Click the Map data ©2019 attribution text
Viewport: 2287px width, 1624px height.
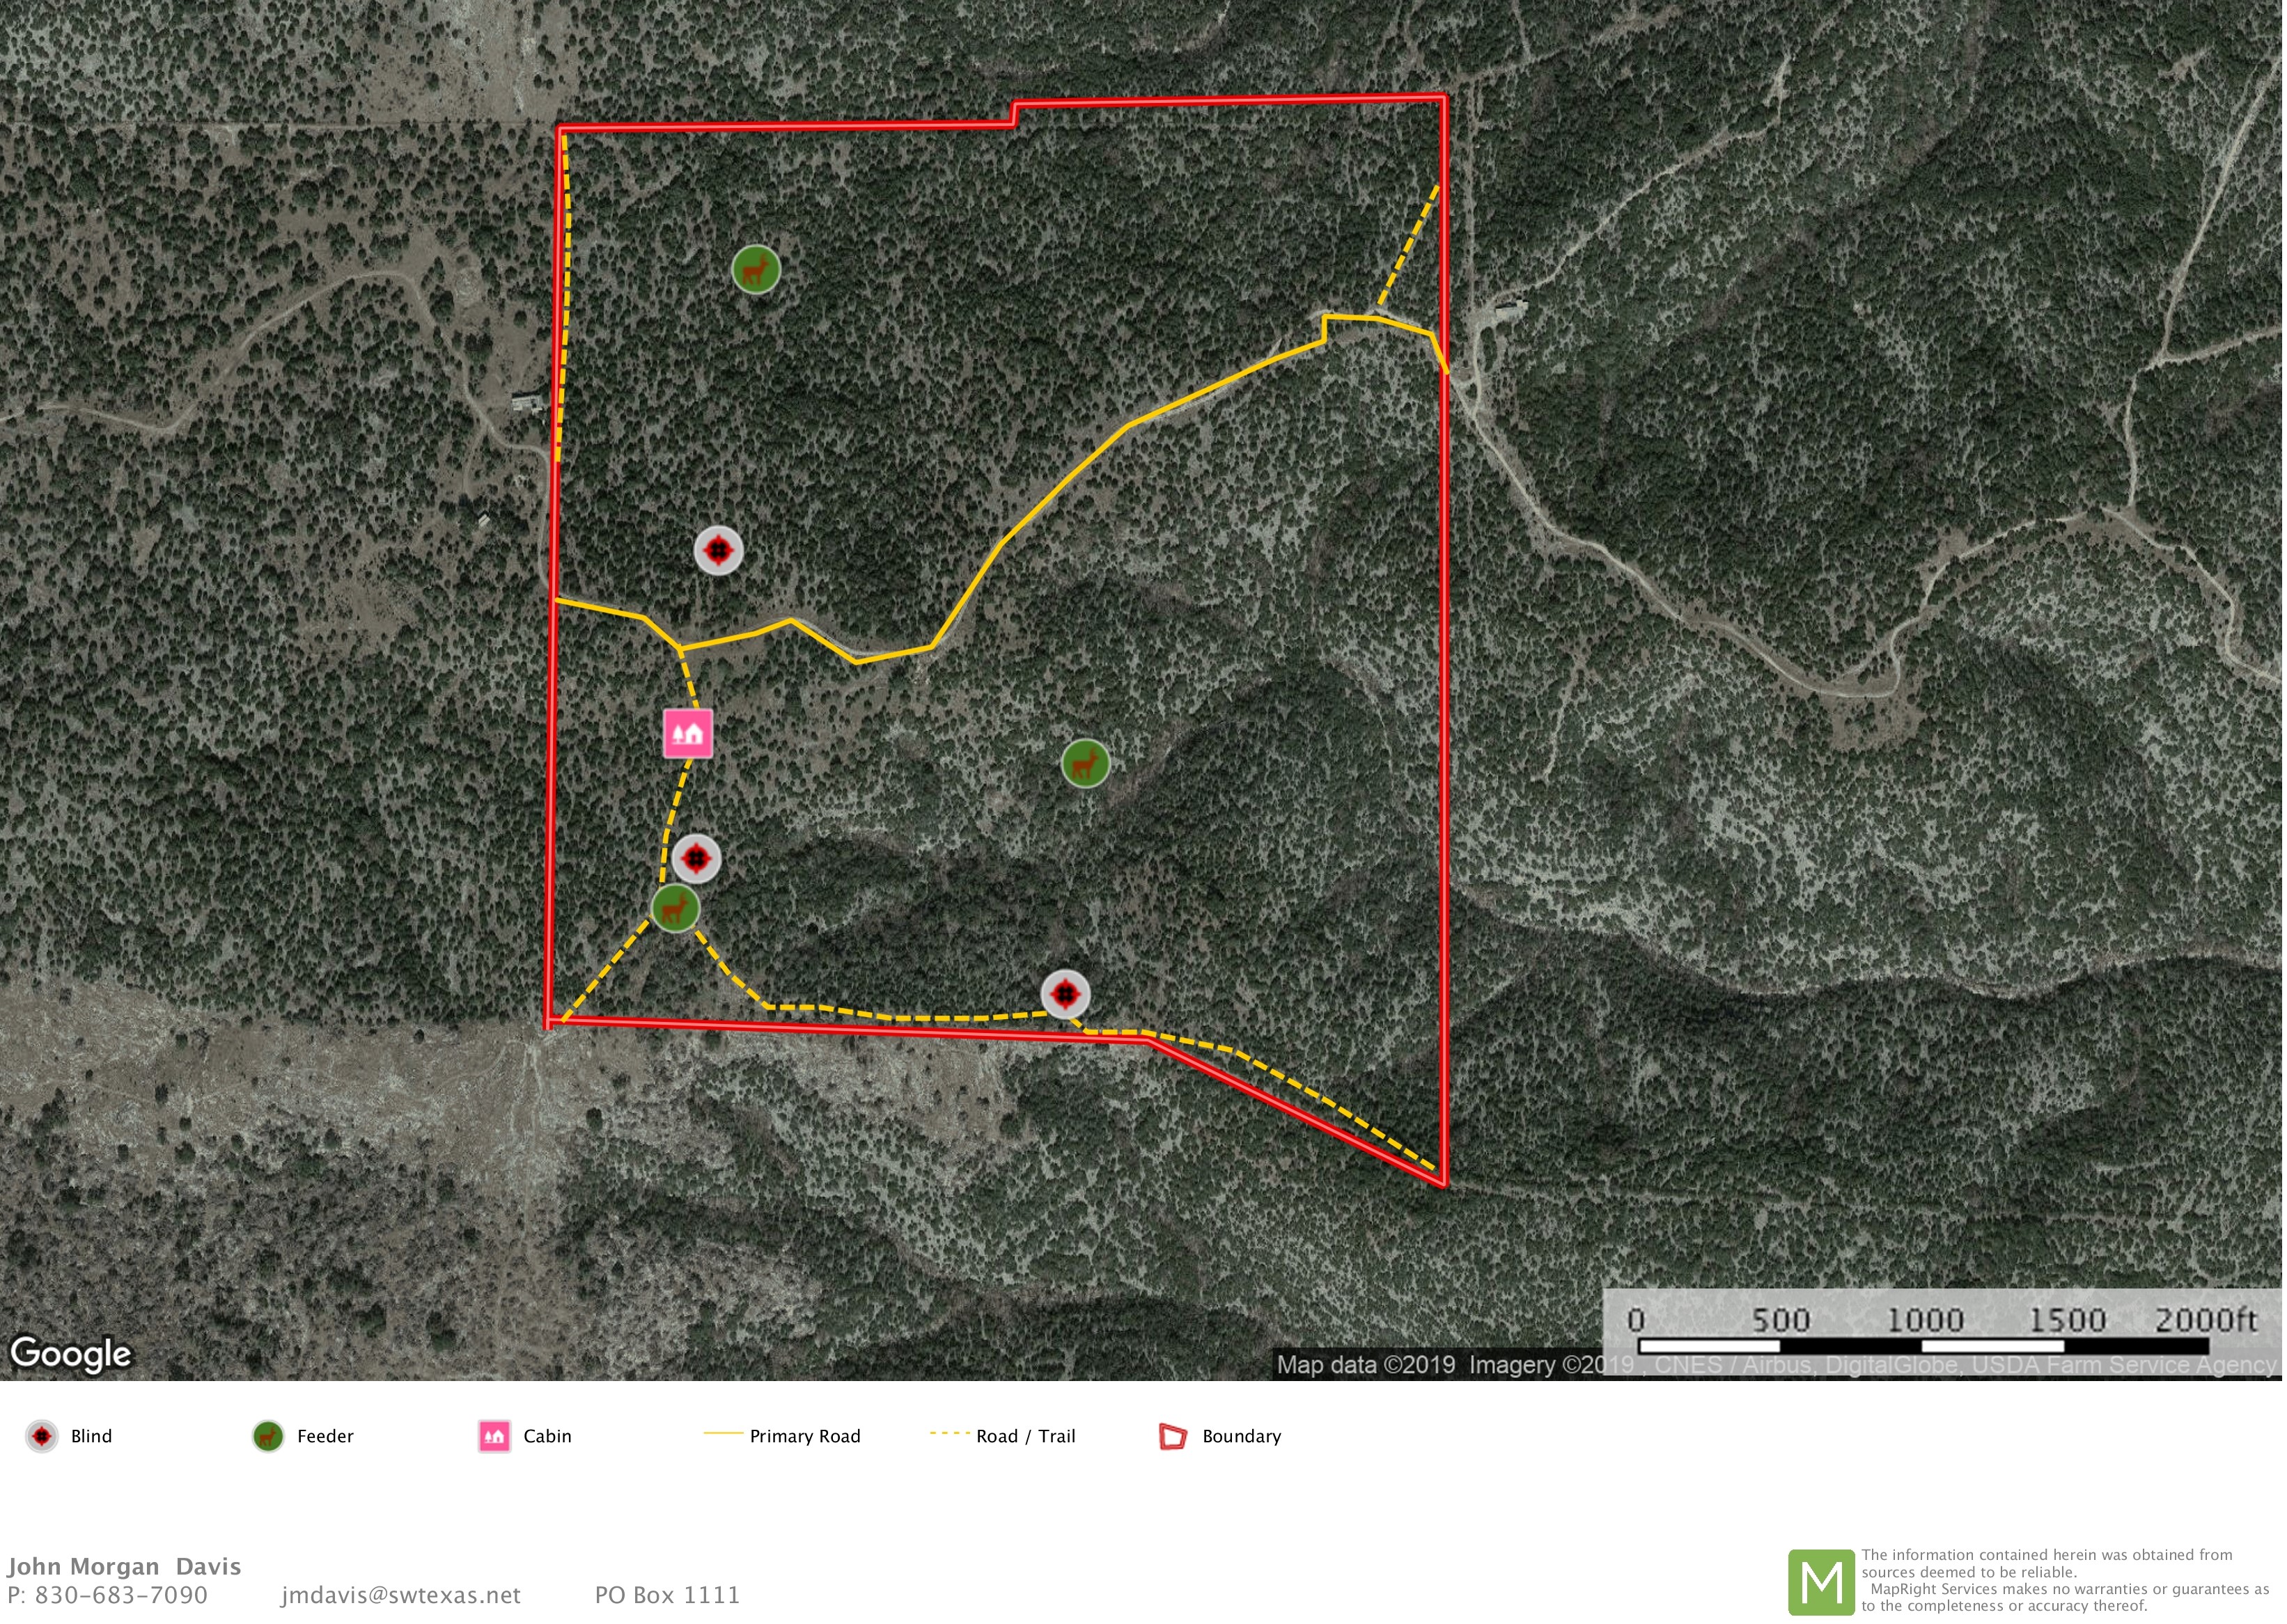(x=1366, y=1365)
